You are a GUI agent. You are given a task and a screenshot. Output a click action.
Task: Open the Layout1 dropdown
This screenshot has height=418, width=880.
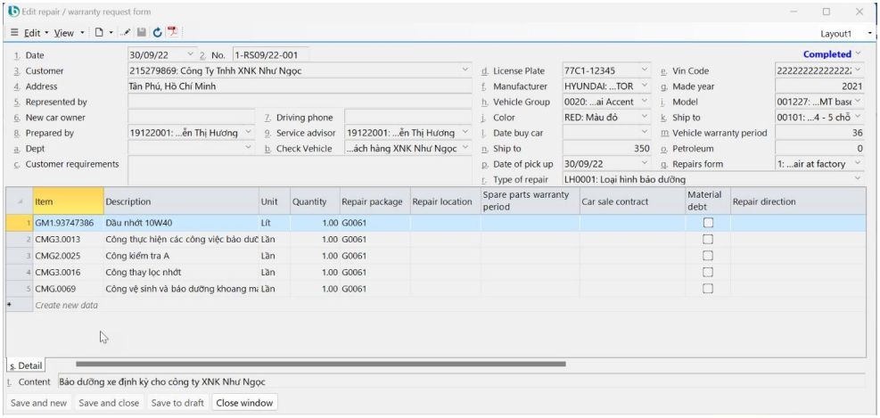click(x=870, y=34)
